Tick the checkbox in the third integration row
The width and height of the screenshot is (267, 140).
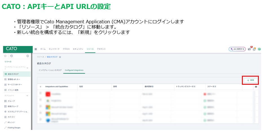40,107
